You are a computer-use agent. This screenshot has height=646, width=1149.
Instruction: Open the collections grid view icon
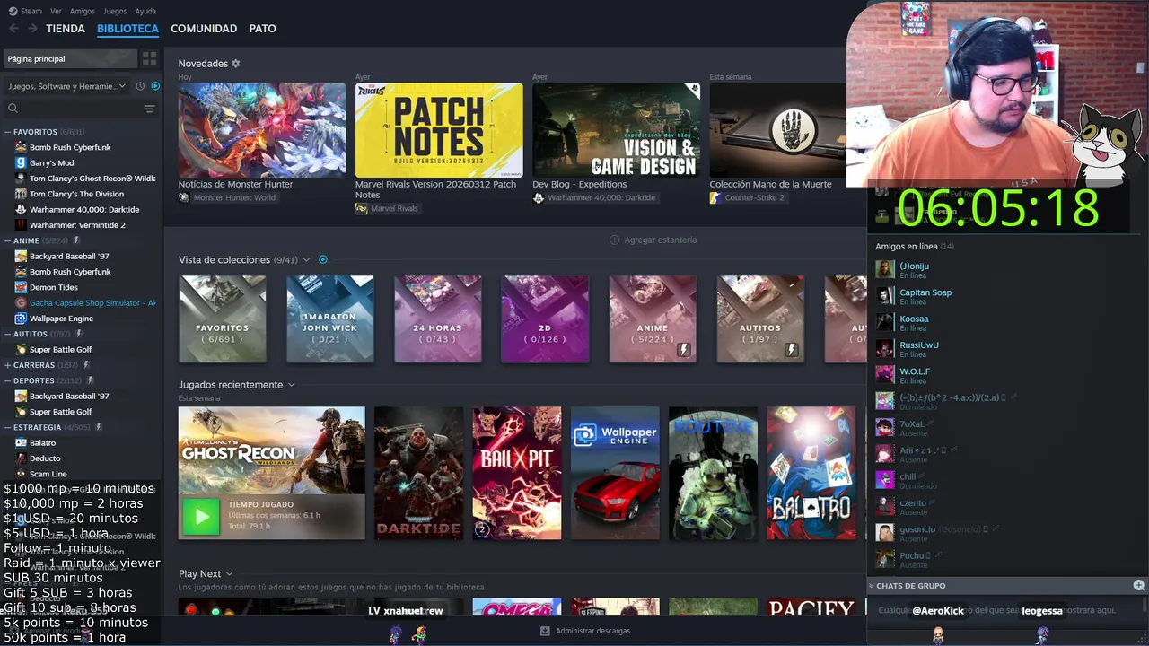coord(149,58)
